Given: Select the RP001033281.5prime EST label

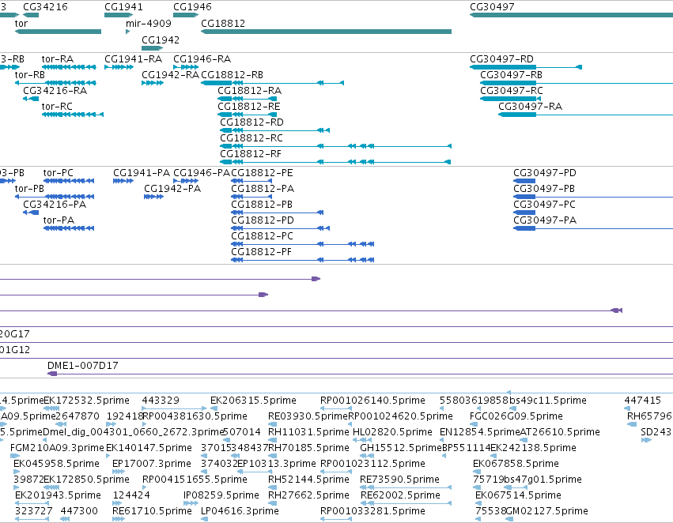Looking at the screenshot, I should (372, 511).
